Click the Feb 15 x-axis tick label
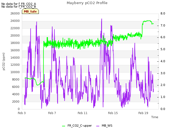Viewport: 175px width, 131px height. [113, 113]
